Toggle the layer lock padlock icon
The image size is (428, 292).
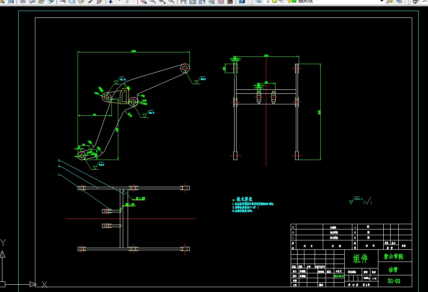tap(289, 1)
